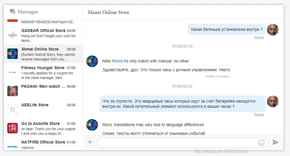Open the friend.it link in seller's message
This screenshot has width=290, height=156.
click(x=119, y=61)
